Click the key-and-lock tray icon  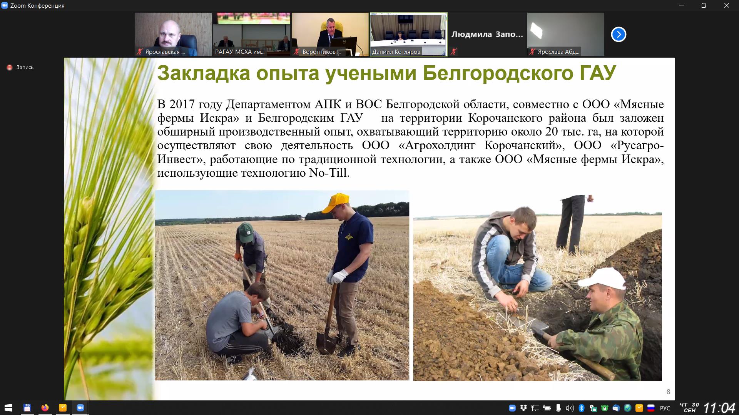[x=593, y=408]
